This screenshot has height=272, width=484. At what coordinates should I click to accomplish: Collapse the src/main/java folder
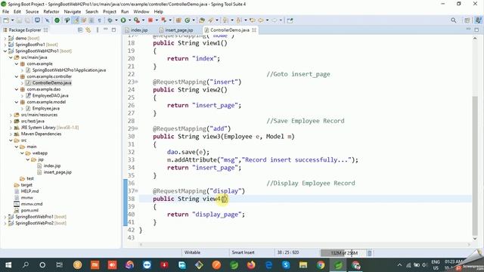click(11, 57)
